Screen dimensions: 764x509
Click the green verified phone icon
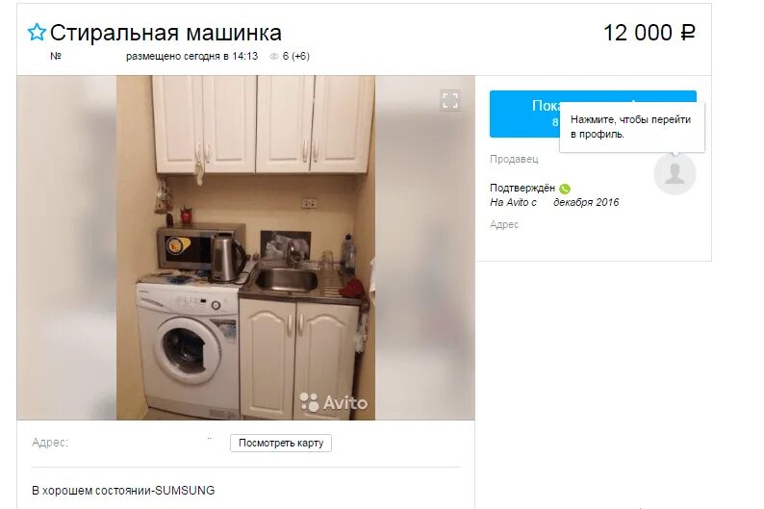pyautogui.click(x=565, y=189)
